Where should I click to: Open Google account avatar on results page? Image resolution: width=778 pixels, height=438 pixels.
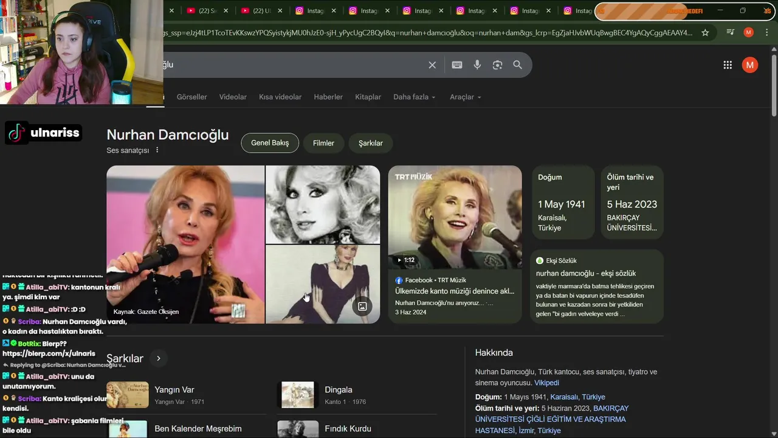750,65
